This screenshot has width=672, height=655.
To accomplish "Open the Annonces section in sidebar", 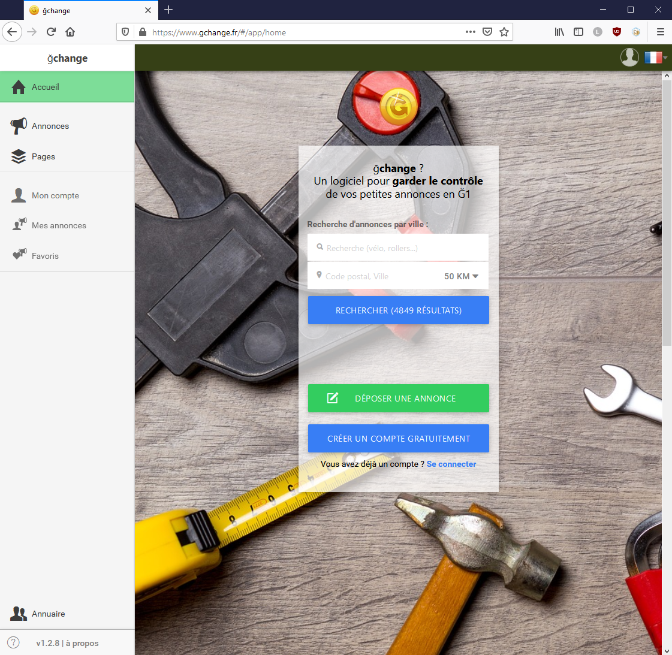I will 50,126.
